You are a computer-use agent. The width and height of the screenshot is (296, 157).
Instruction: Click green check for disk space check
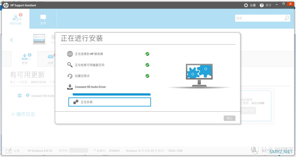pyautogui.click(x=147, y=65)
